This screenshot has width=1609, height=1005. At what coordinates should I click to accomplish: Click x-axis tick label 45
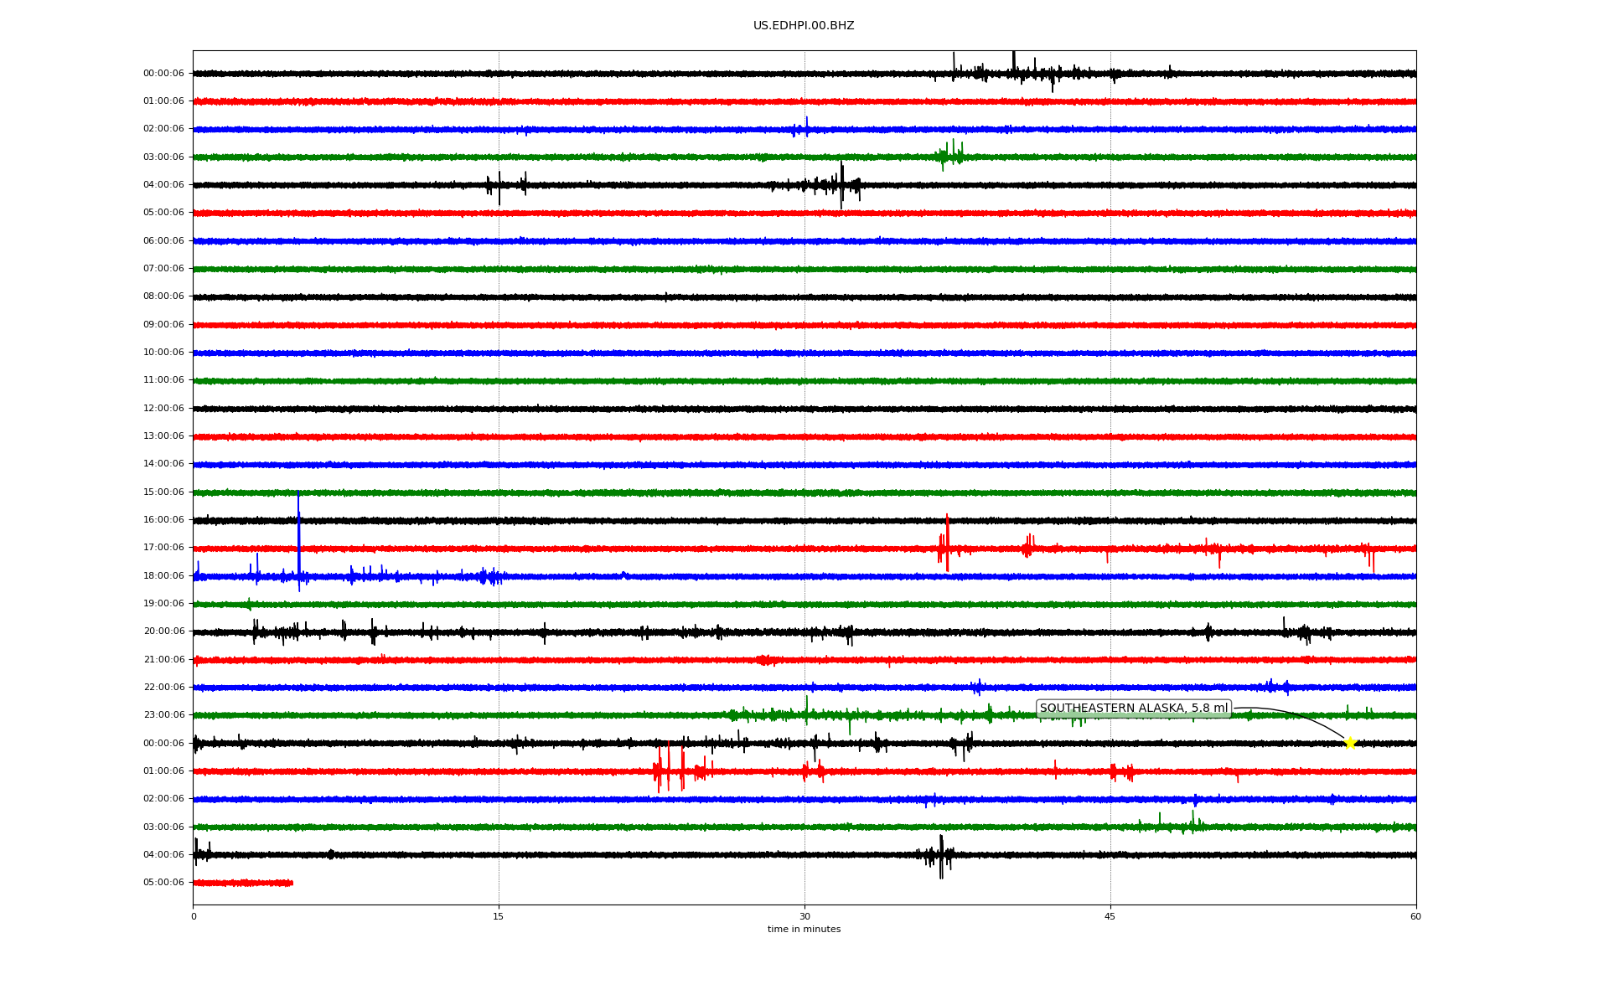pos(1110,916)
